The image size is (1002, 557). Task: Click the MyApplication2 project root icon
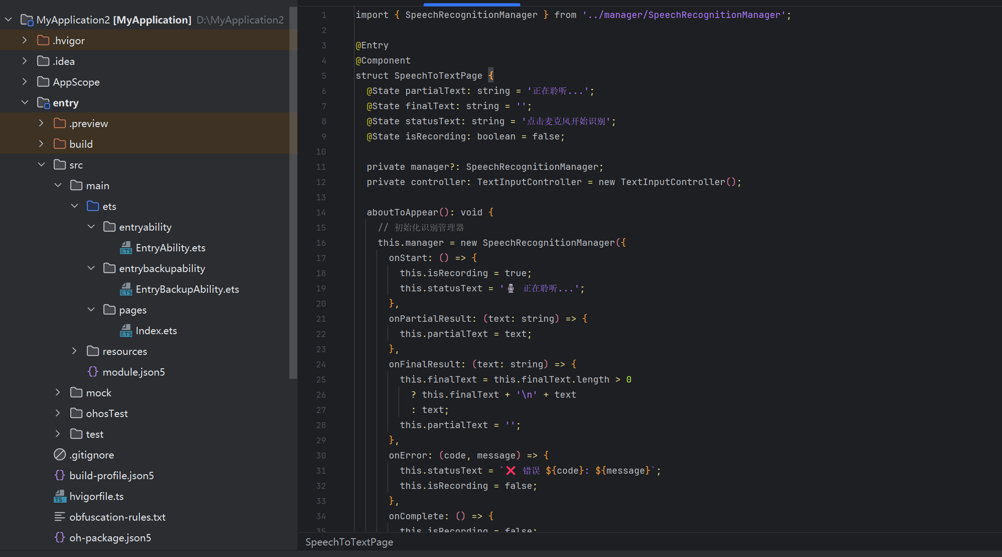coord(27,20)
